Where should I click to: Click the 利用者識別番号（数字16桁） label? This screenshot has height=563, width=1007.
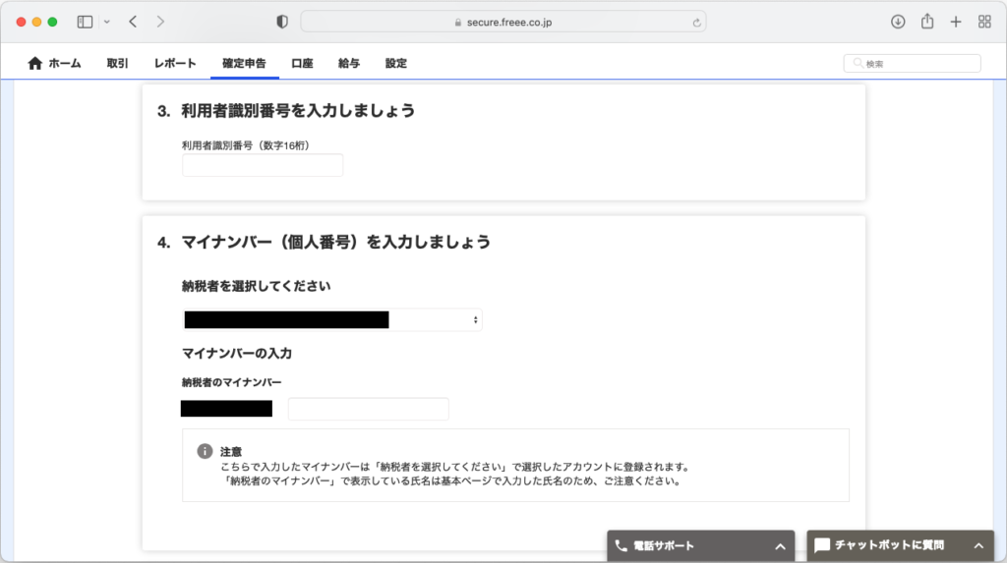click(245, 145)
